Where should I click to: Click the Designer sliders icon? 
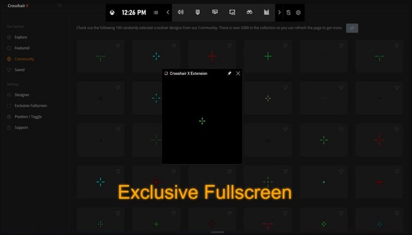pyautogui.click(x=9, y=95)
